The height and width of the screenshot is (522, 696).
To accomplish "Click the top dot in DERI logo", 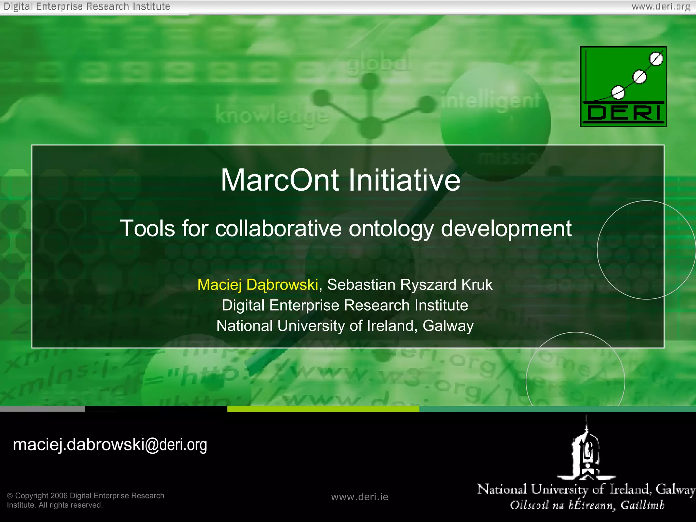I will click(x=656, y=59).
